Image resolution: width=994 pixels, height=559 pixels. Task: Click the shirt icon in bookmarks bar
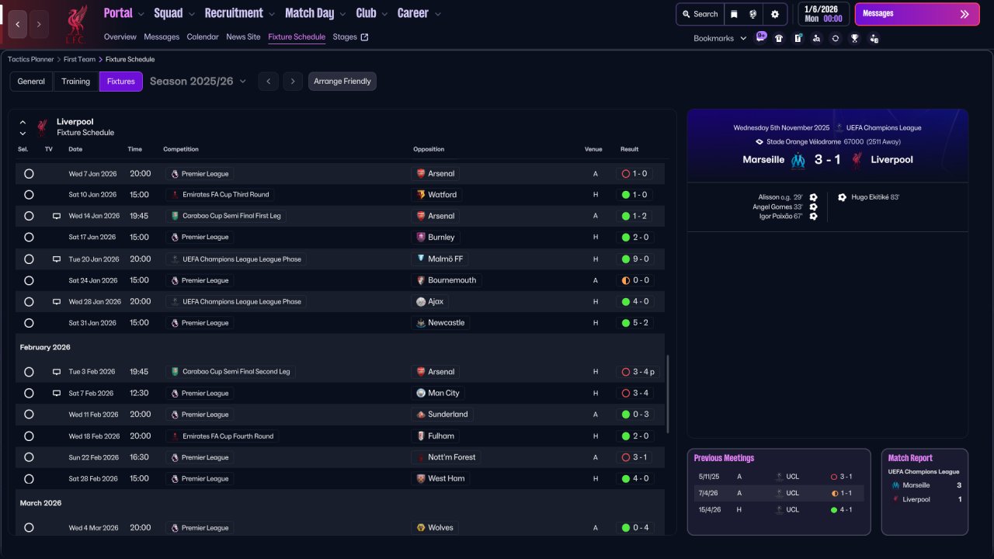pyautogui.click(x=779, y=38)
